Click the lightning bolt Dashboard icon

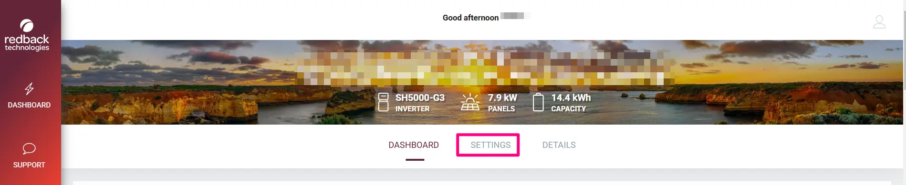29,89
